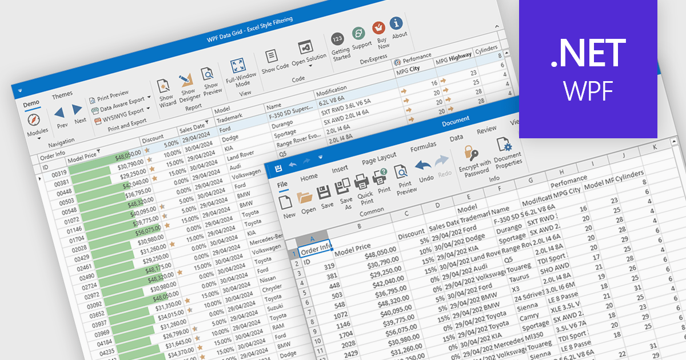The height and width of the screenshot is (360, 686).
Task: Click the Sales Date column header
Action: [192, 127]
